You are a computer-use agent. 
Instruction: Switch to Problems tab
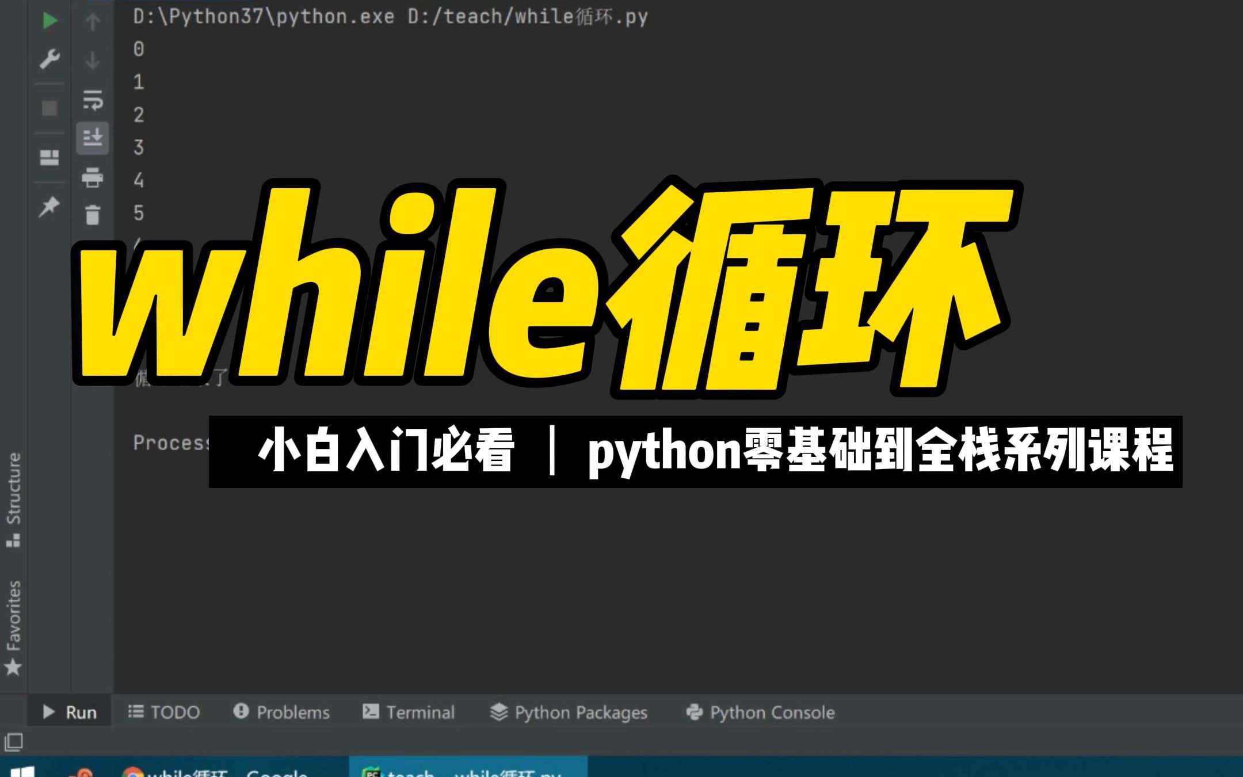point(281,712)
